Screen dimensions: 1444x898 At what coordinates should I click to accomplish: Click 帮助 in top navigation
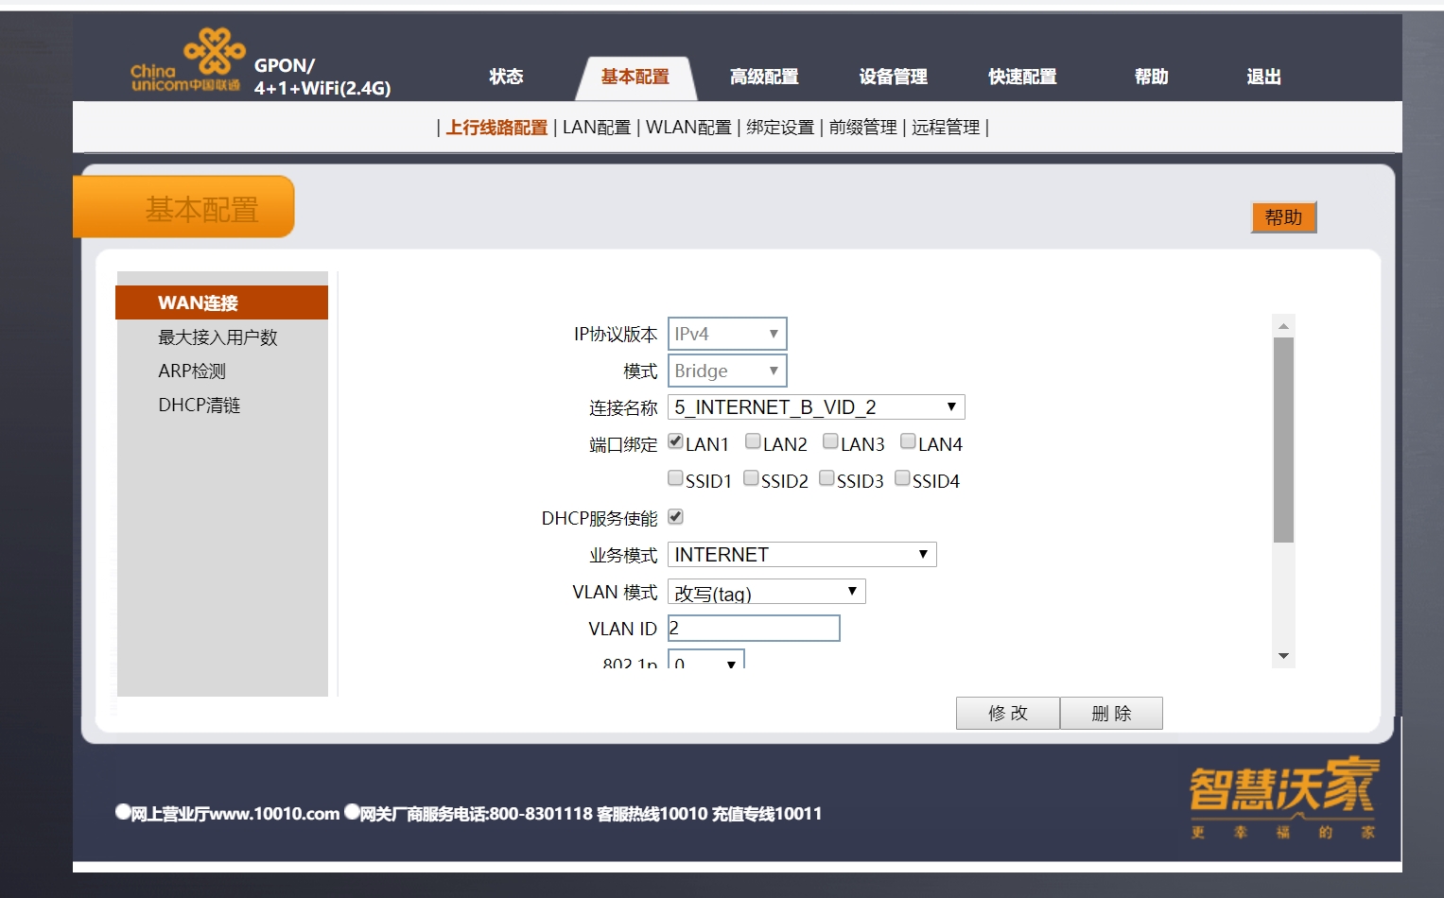[1152, 77]
